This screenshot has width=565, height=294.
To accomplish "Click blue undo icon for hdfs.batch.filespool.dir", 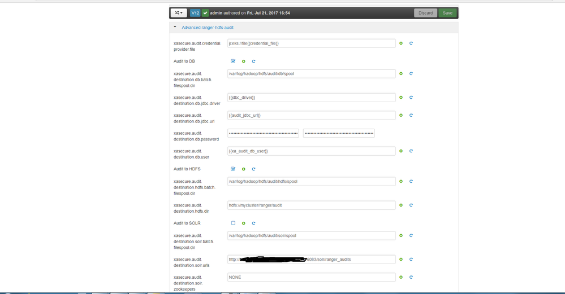I will [x=411, y=182].
